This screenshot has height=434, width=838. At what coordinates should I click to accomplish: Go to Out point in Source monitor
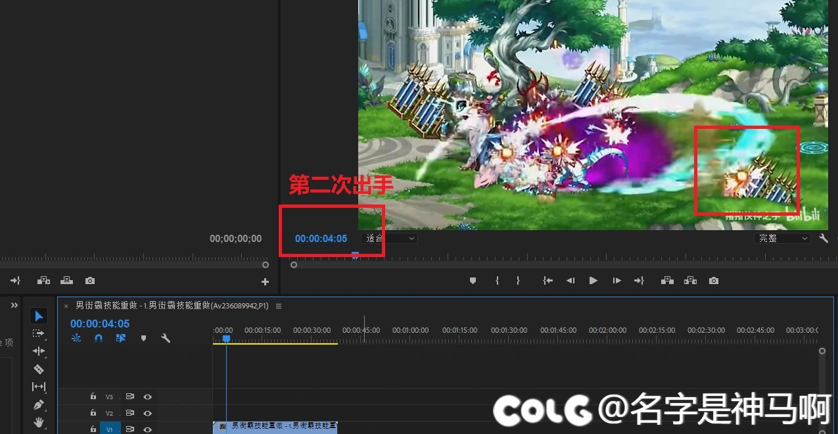click(16, 281)
